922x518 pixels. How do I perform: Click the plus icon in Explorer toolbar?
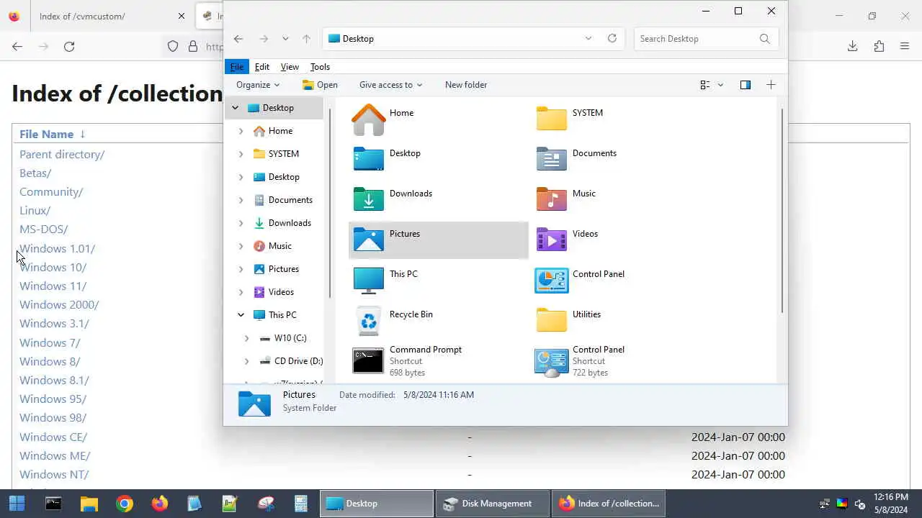[x=771, y=85]
